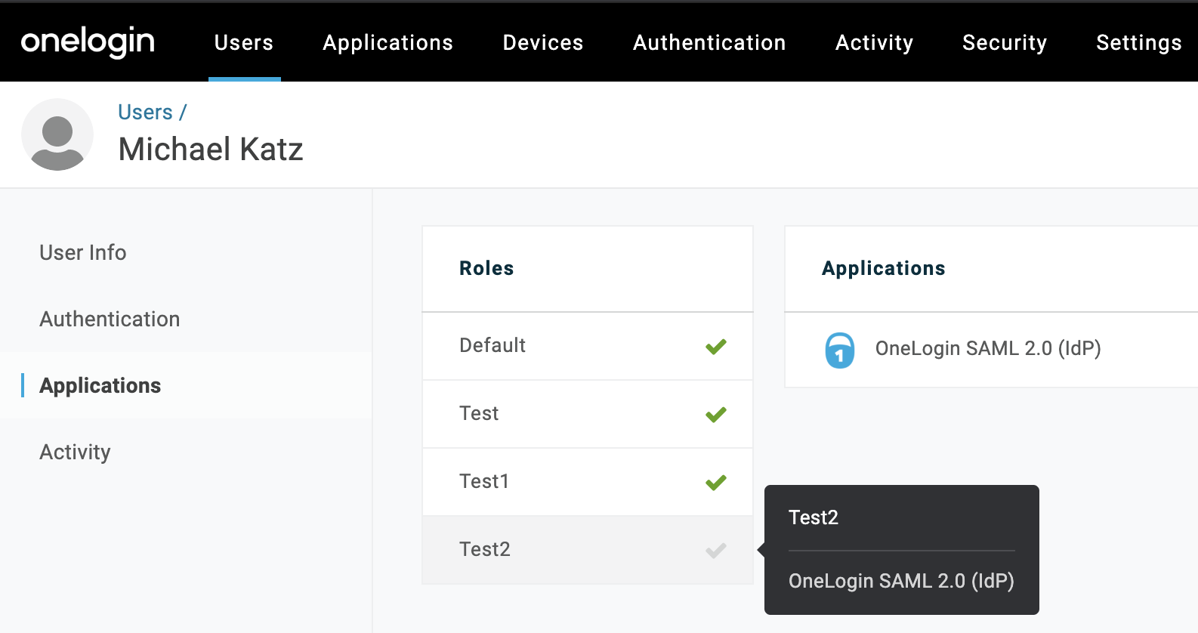
Task: Select Authentication in the sidebar
Action: pos(110,319)
